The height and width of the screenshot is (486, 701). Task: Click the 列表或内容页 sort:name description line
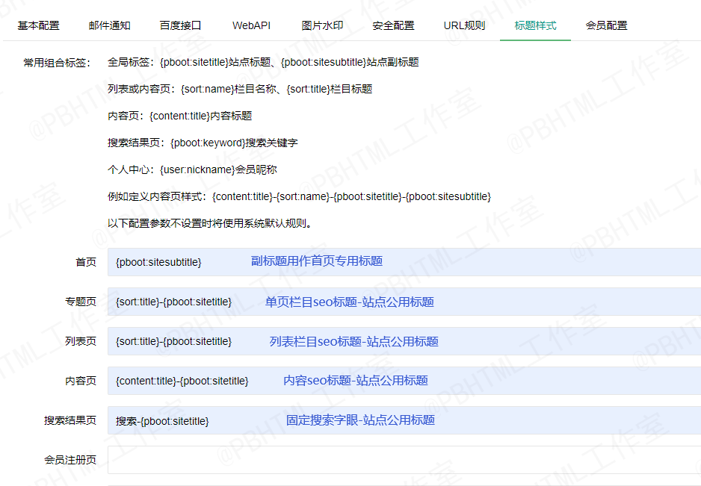click(240, 89)
